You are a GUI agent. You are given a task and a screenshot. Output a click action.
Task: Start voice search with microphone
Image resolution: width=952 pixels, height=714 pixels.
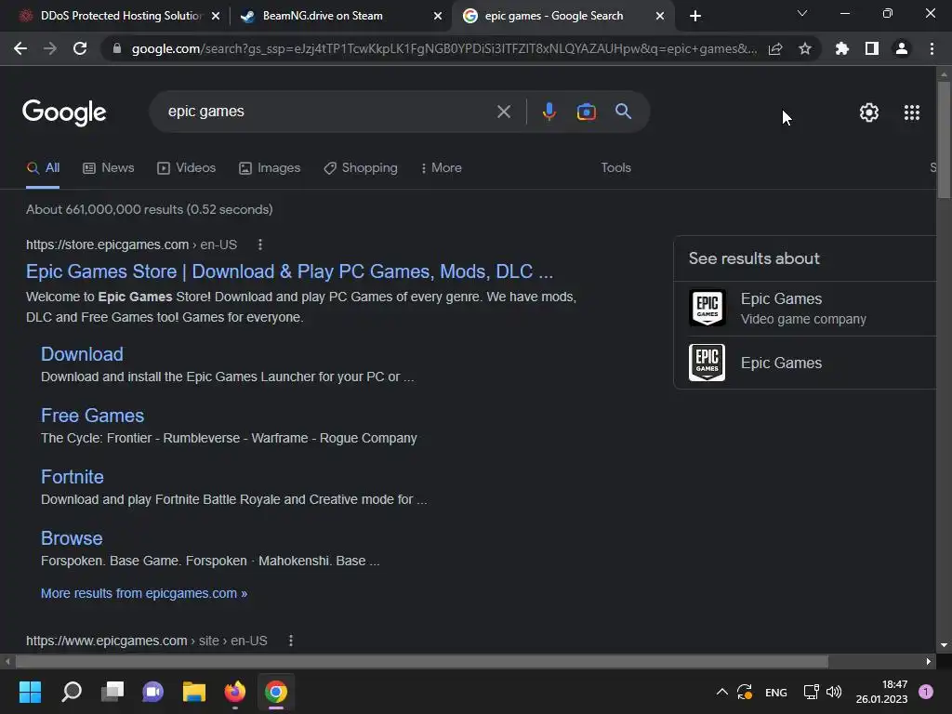[x=549, y=112]
